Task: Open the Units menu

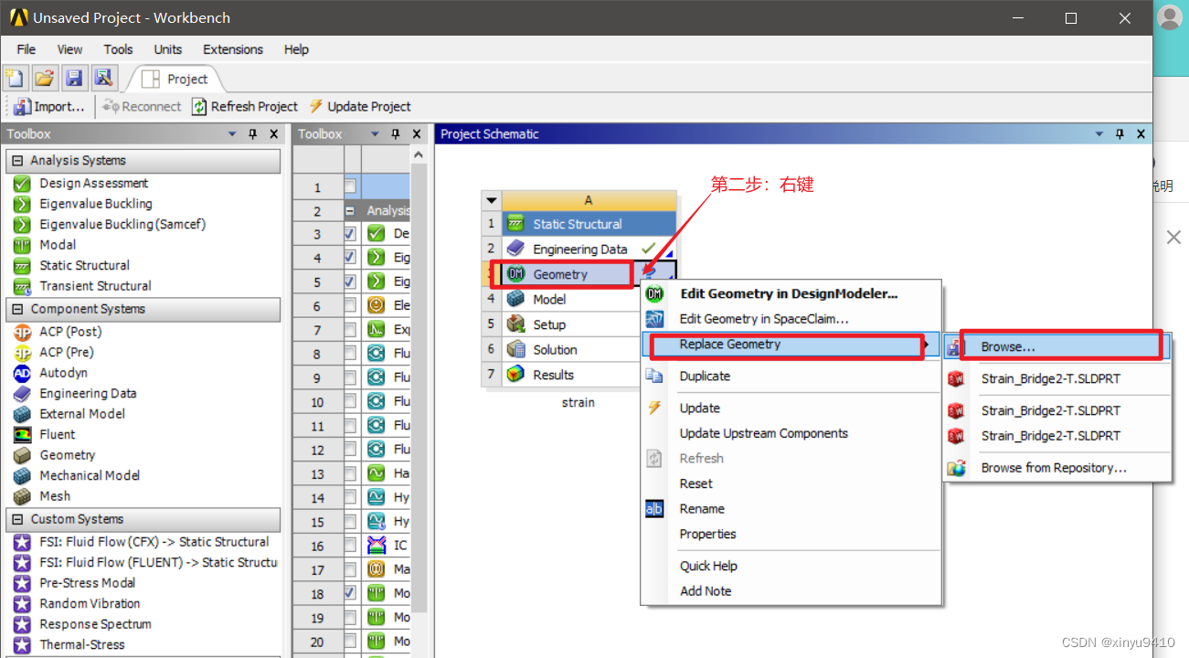Action: tap(168, 49)
